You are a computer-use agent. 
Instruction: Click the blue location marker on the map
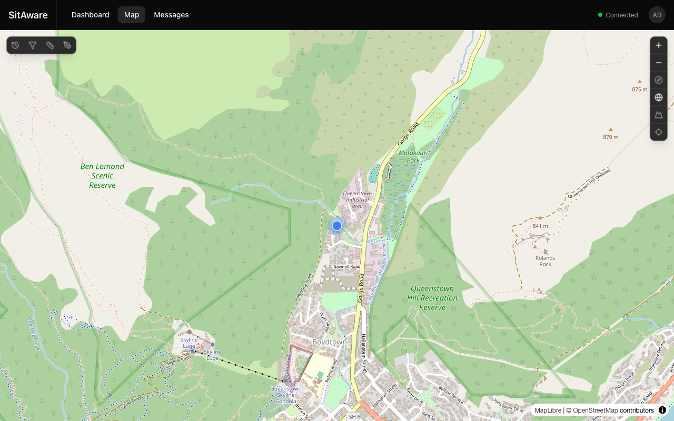(x=337, y=225)
